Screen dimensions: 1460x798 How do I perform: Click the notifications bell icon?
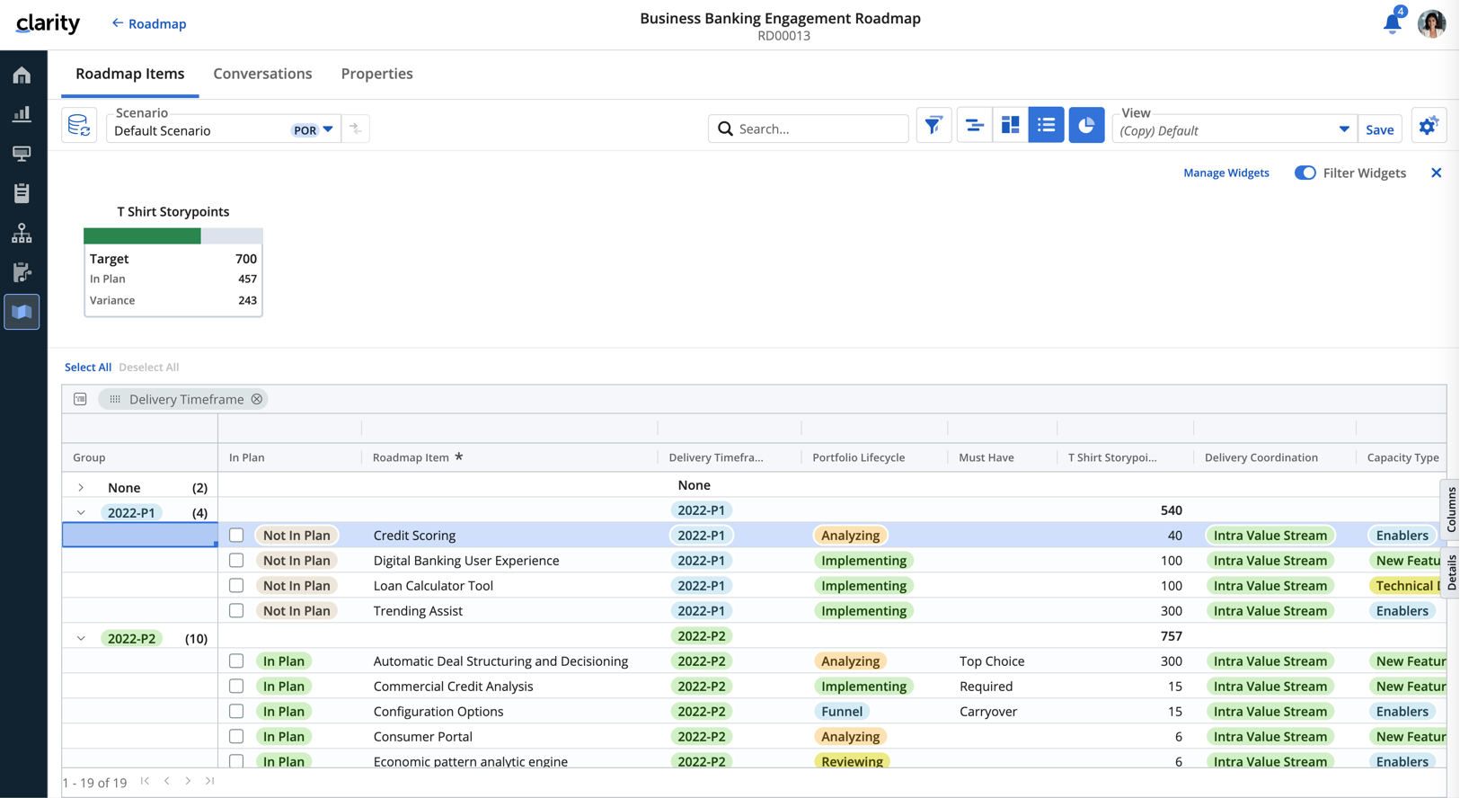1392,24
